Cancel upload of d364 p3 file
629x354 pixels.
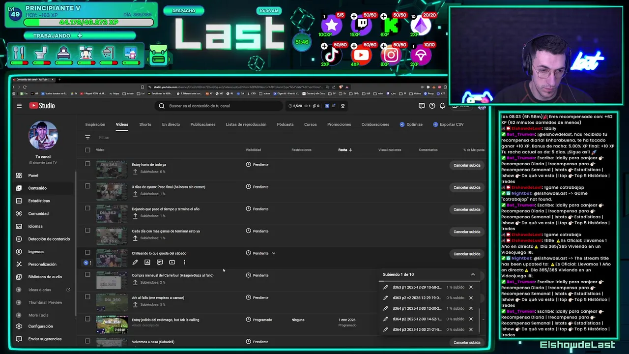click(x=471, y=330)
